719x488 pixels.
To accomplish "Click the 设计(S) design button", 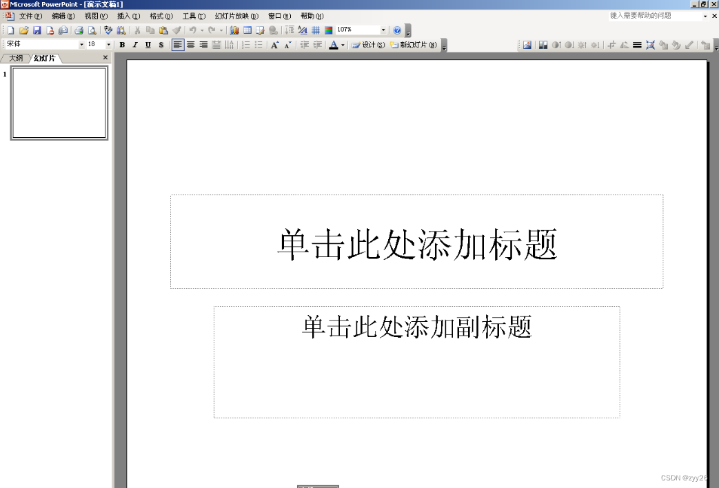I will point(368,45).
